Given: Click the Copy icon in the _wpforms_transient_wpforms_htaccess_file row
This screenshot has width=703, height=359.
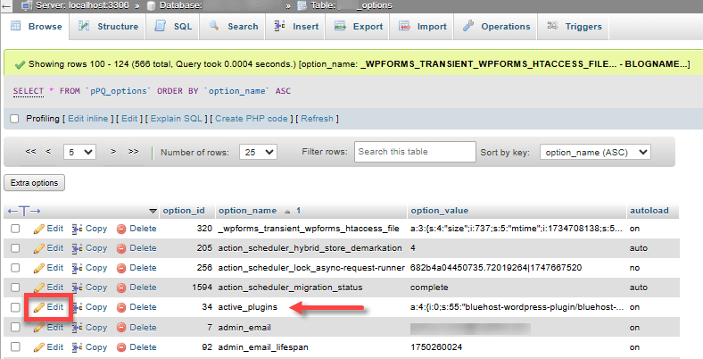Looking at the screenshot, I should click(78, 229).
